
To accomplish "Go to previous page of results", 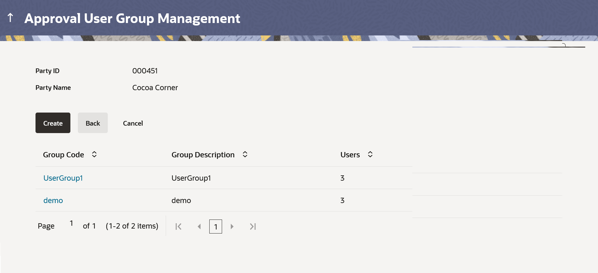I will click(x=199, y=226).
